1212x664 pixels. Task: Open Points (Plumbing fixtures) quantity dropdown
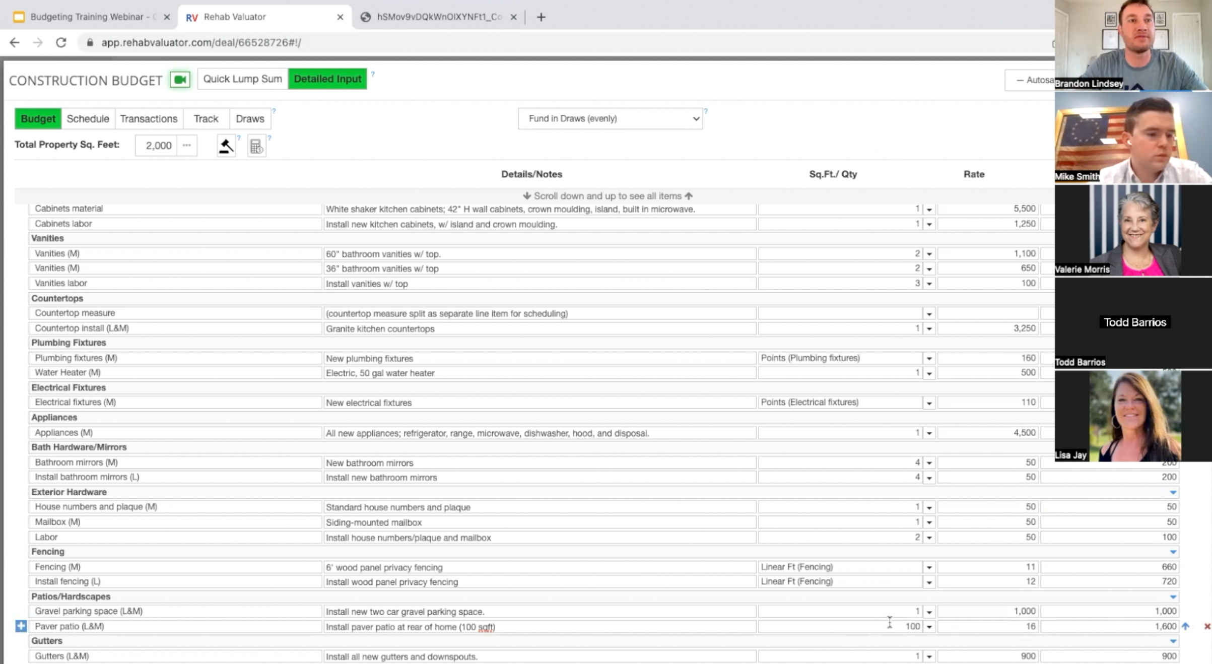click(x=929, y=359)
